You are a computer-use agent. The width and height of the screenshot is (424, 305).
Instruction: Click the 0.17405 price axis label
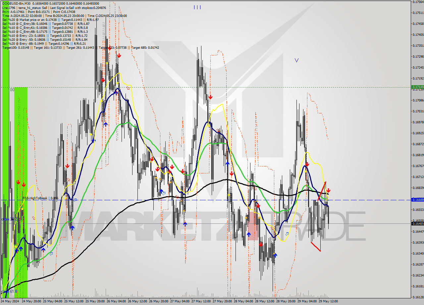coord(418,34)
